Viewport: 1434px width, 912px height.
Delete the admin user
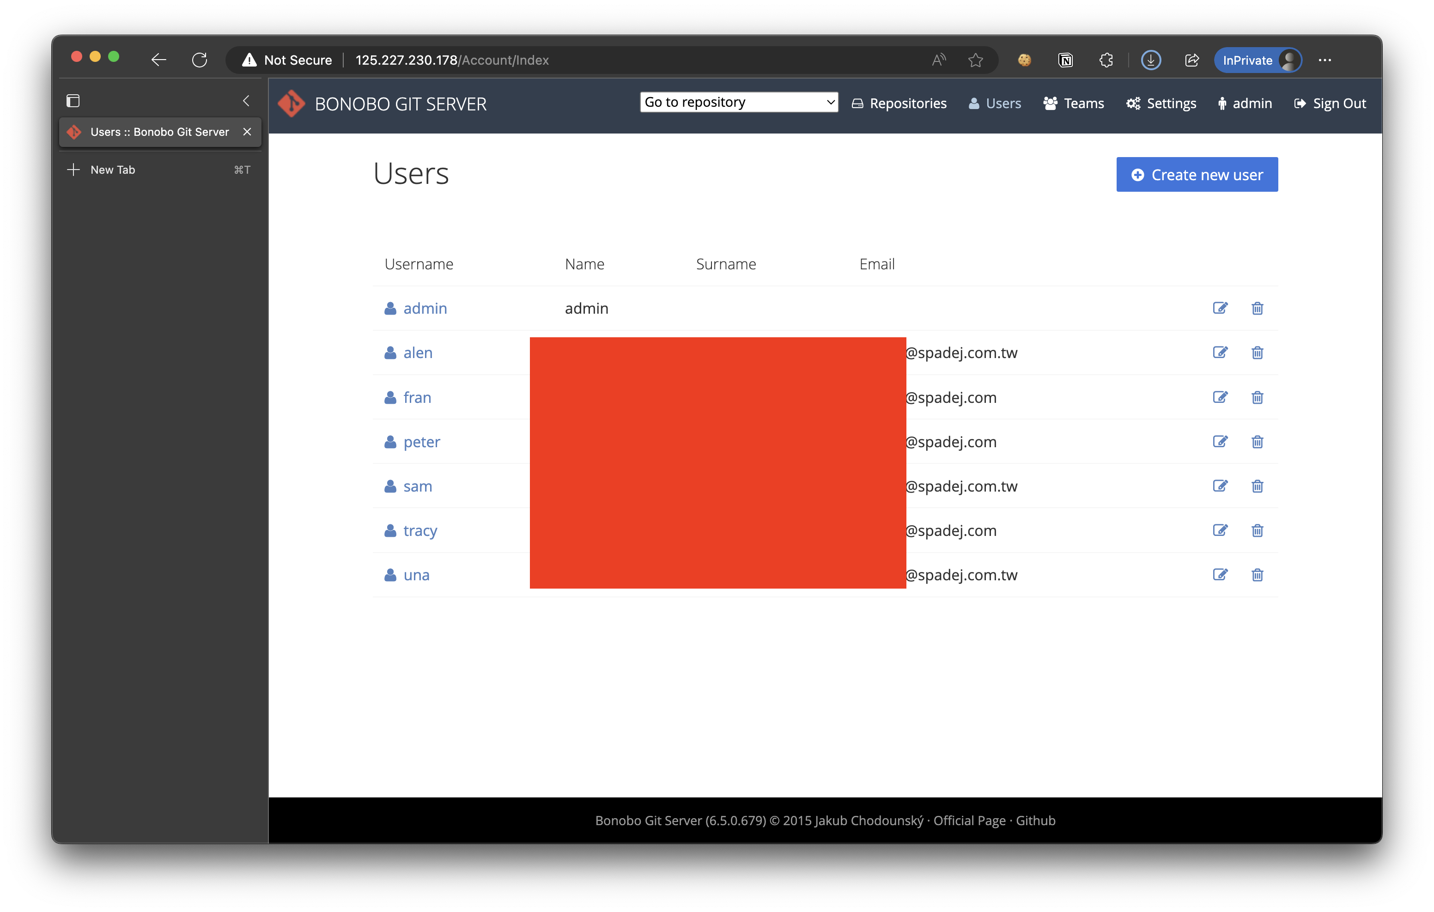(x=1257, y=308)
